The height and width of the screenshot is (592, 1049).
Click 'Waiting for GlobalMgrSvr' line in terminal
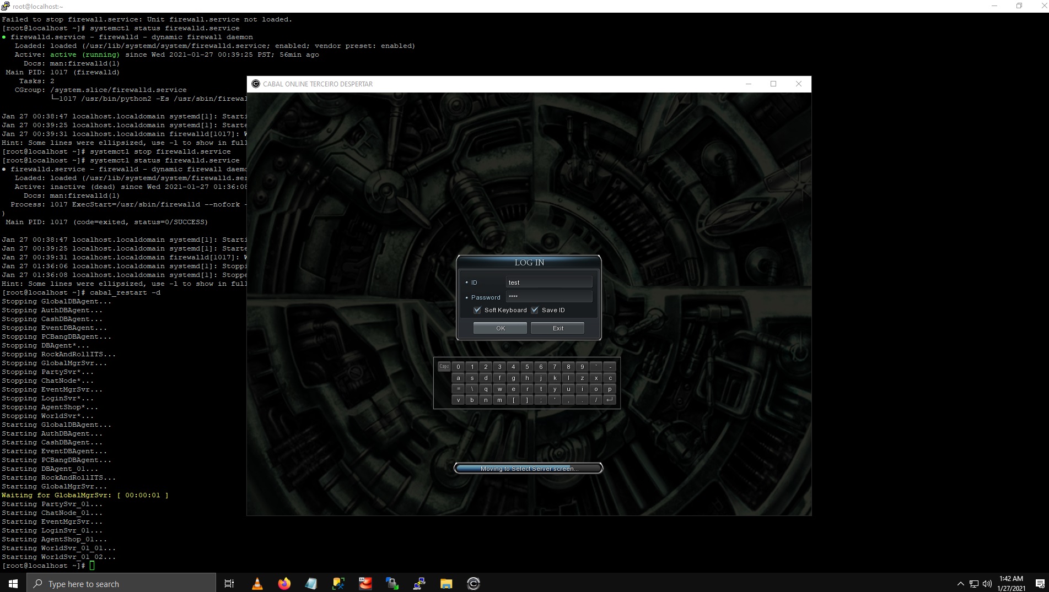coord(85,495)
